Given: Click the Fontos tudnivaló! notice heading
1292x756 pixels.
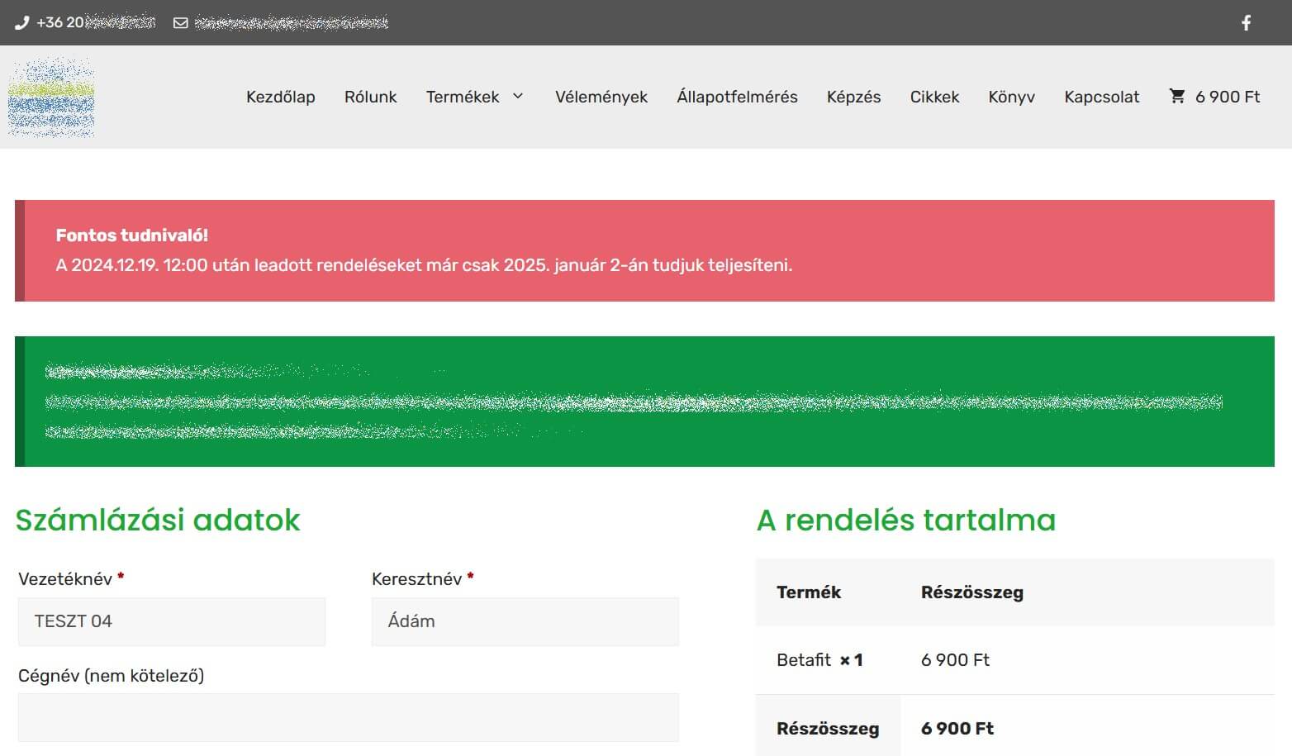Looking at the screenshot, I should point(132,235).
